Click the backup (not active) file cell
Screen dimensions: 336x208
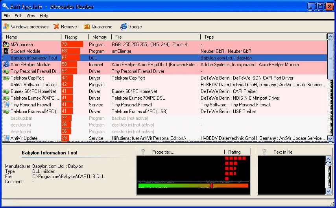coord(130,118)
